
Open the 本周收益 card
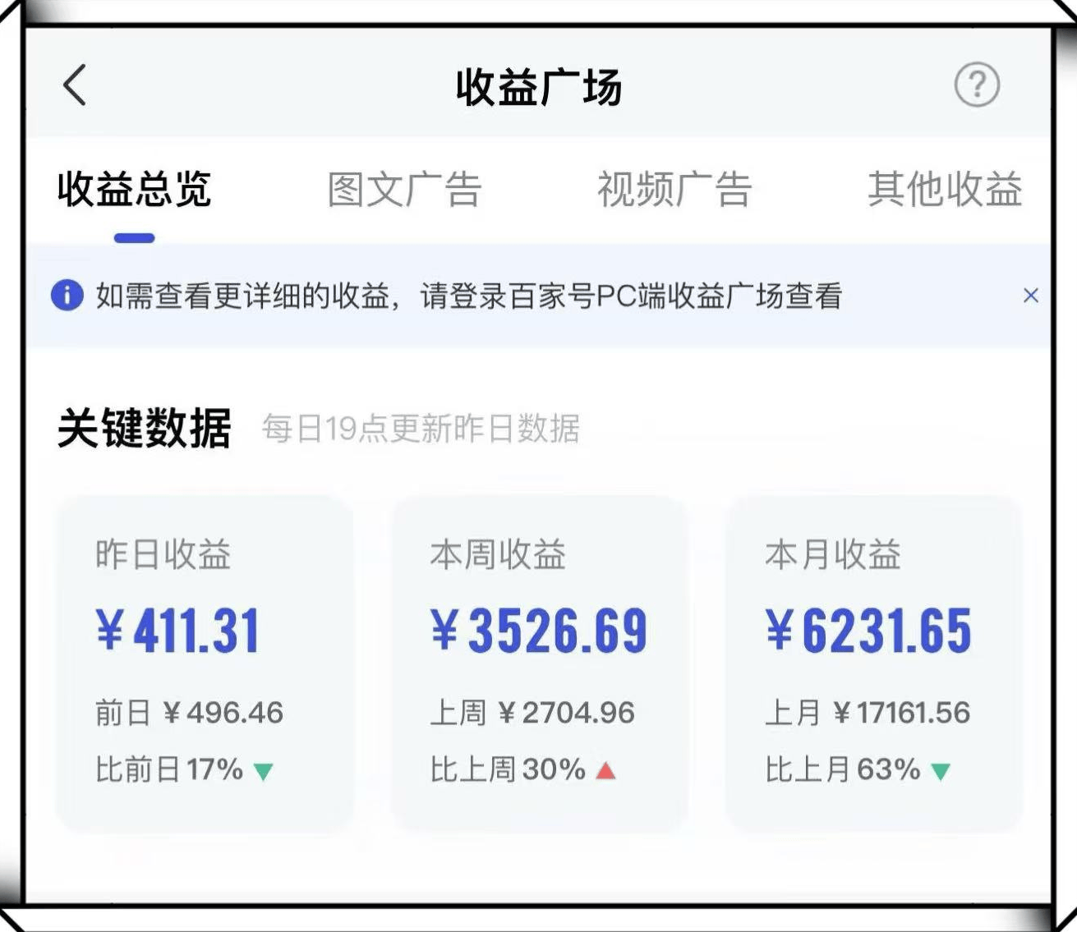coord(539,663)
